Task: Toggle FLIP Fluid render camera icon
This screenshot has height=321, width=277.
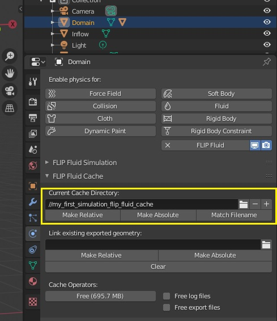Action: [266, 145]
